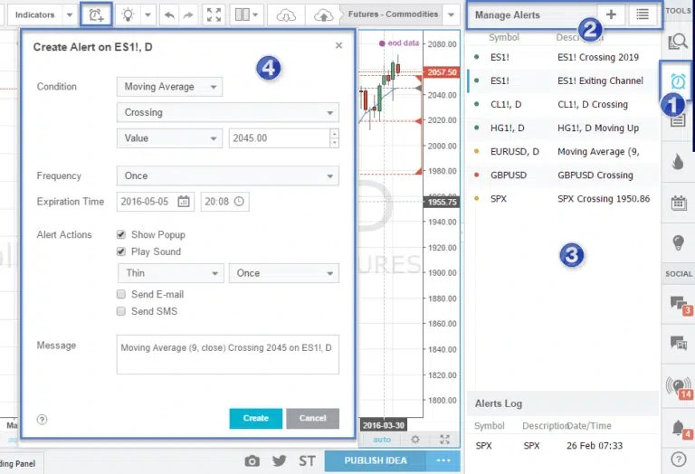Uncheck Show Popup checkbox

121,234
